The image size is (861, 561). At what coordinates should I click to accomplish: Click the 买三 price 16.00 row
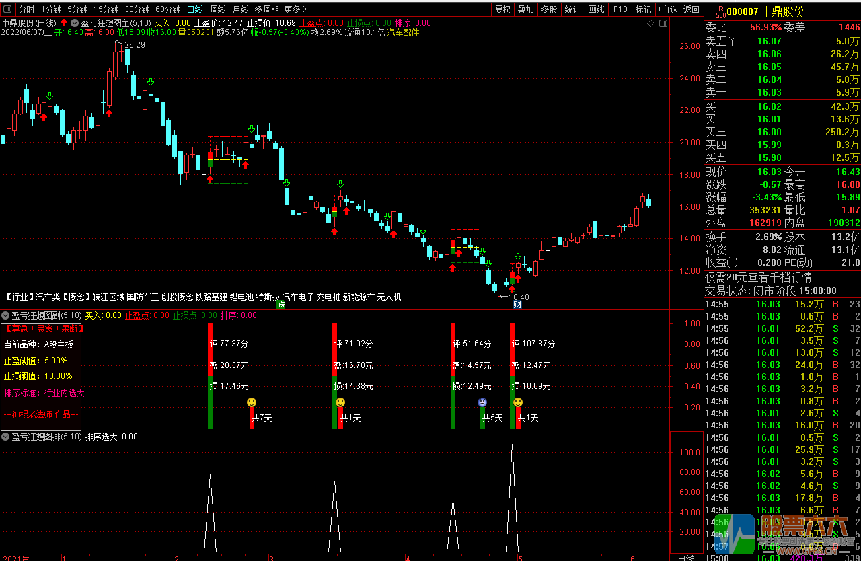click(x=782, y=132)
